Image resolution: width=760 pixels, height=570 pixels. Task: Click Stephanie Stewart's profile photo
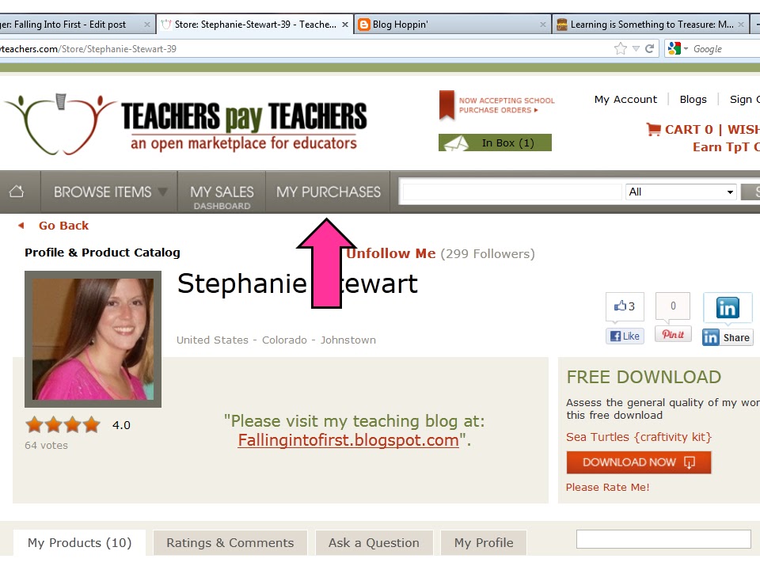(93, 340)
